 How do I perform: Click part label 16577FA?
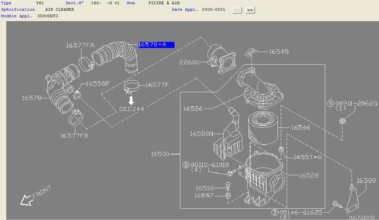tap(80, 45)
